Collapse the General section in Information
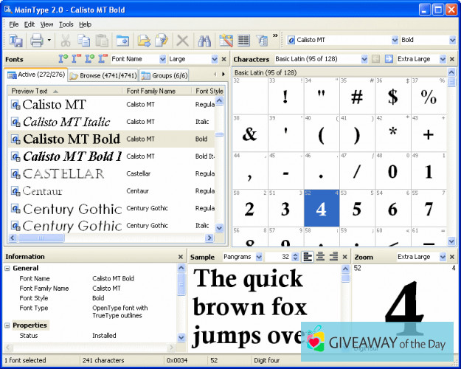 tap(7, 269)
